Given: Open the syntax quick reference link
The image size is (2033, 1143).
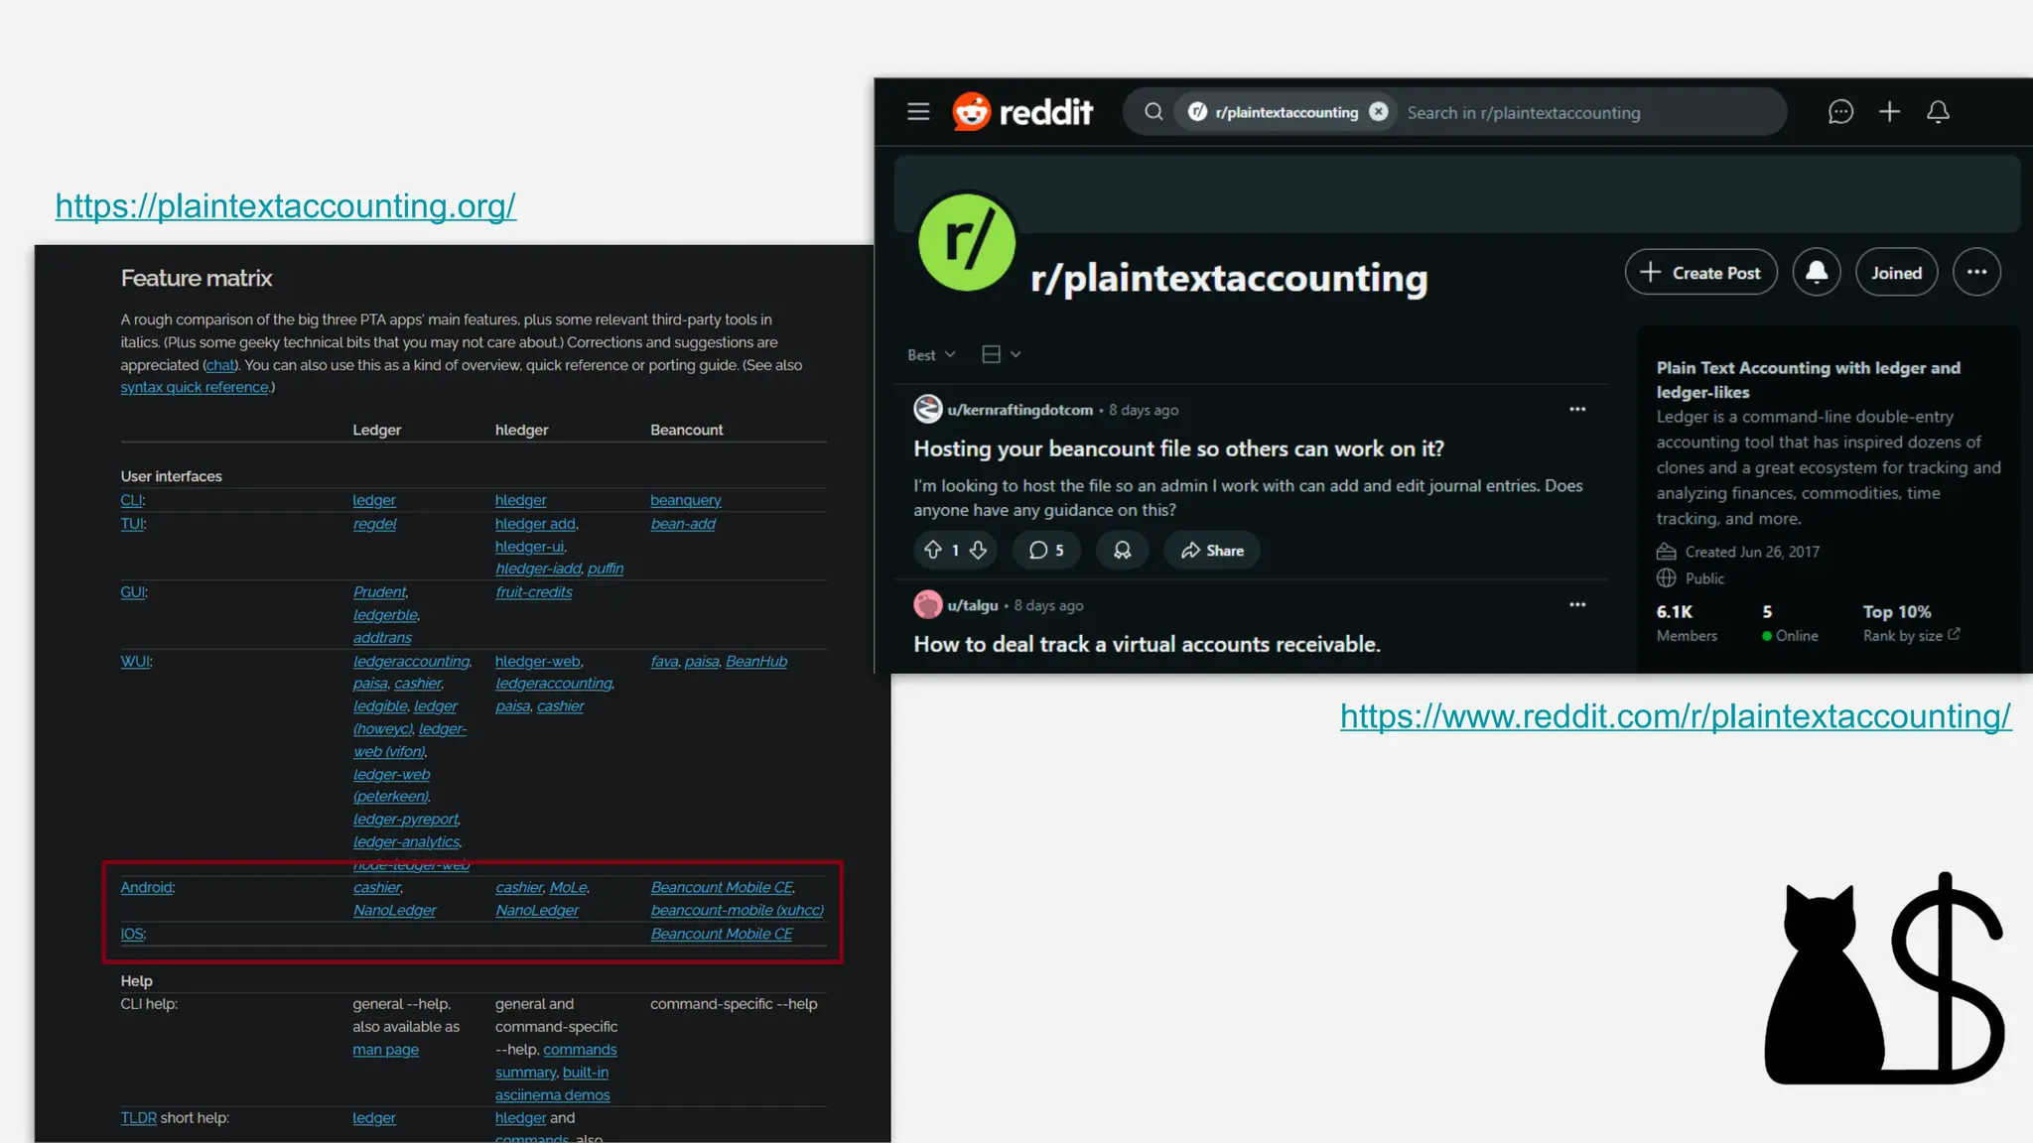Looking at the screenshot, I should 195,387.
